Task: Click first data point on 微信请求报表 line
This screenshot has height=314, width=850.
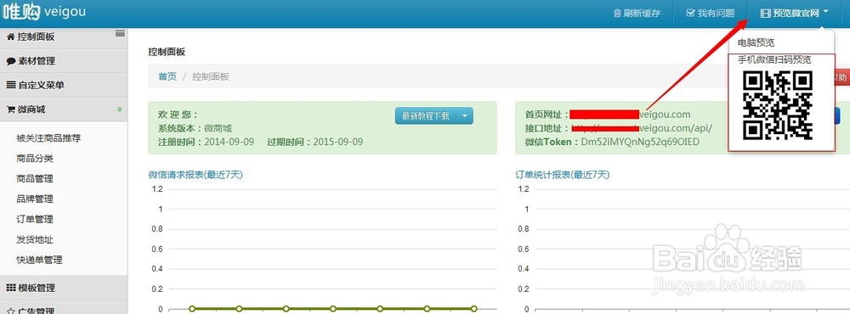Action: coord(192,309)
